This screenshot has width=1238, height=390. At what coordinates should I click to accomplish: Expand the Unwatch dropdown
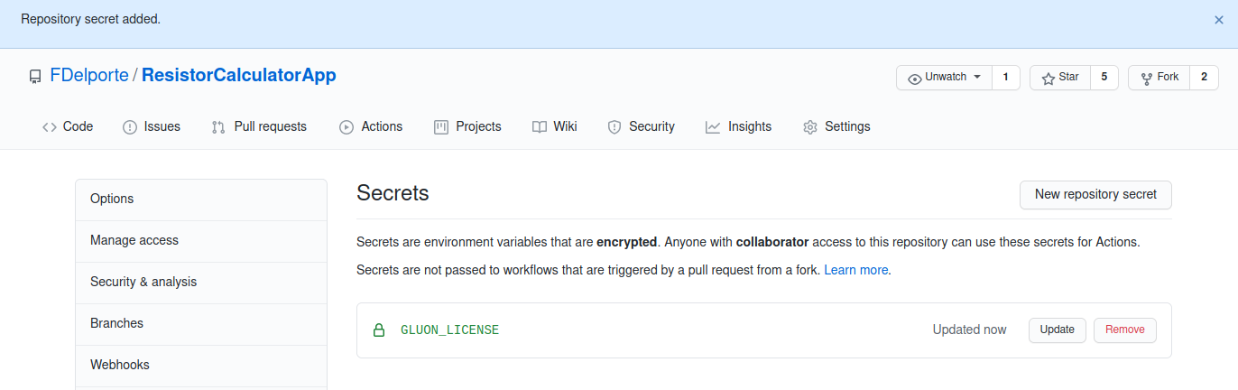point(944,78)
